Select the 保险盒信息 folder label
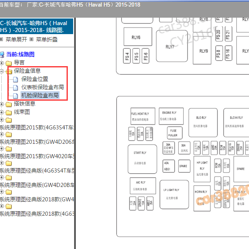The height and width of the screenshot is (249, 249). 27,71
